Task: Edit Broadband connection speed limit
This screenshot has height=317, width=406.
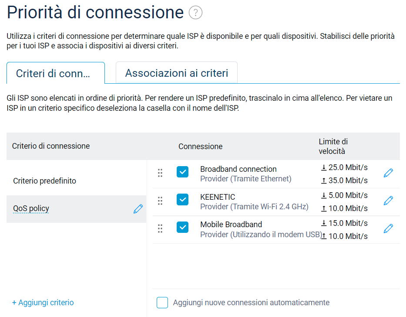Action: 388,173
